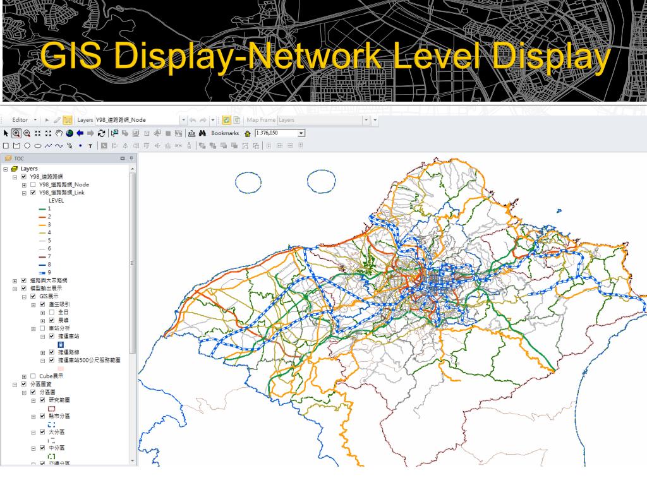The image size is (647, 485).
Task: Go back to previous extent arrow
Action: pos(80,133)
